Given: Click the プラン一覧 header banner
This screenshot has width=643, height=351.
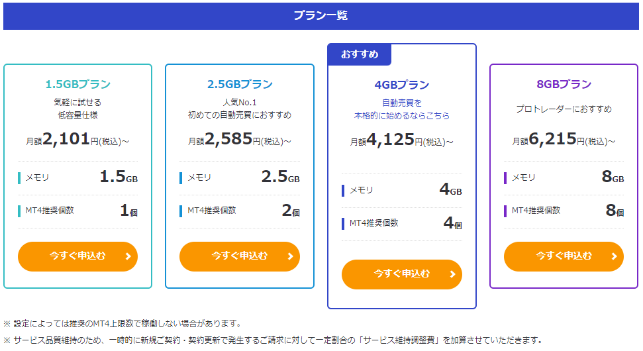Looking at the screenshot, I should (x=321, y=16).
